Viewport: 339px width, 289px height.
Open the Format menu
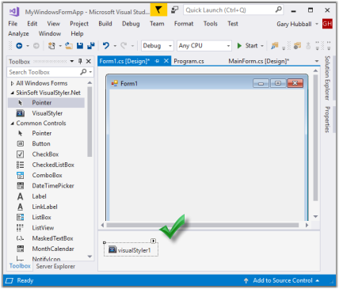[x=184, y=24]
